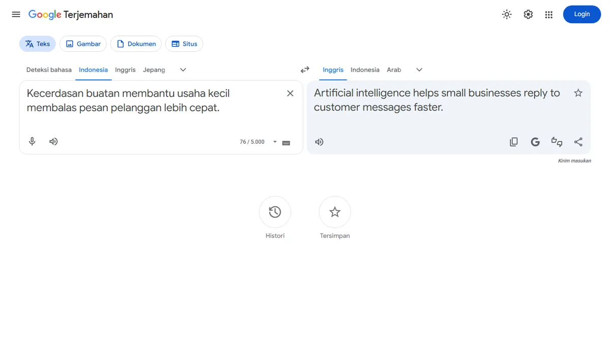The image size is (610, 357).
Task: Listen to the translated English audio
Action: [x=319, y=142]
